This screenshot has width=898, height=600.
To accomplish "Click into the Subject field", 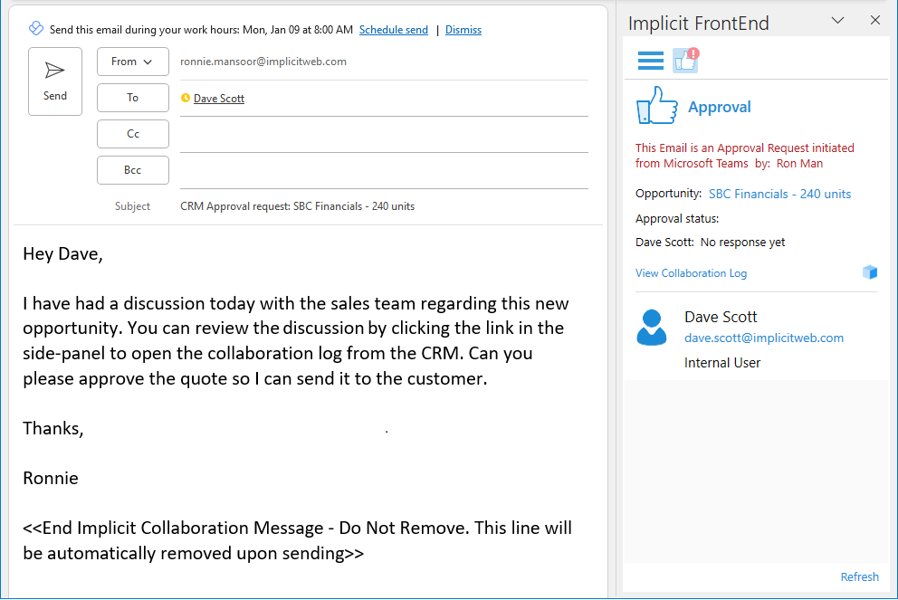I will pyautogui.click(x=380, y=206).
